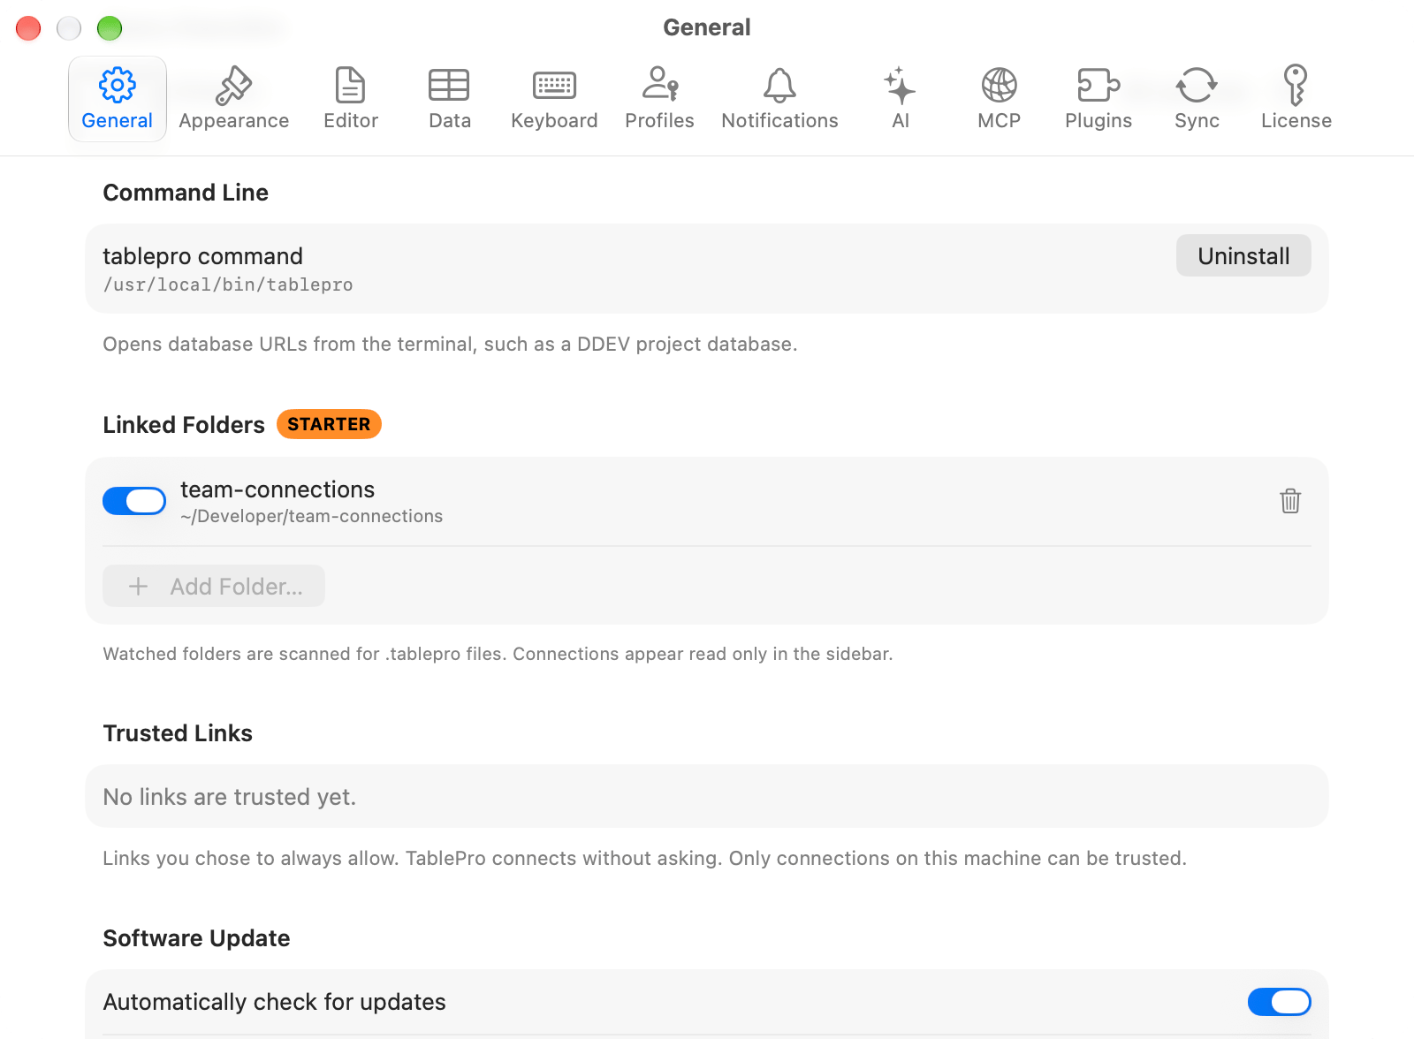The height and width of the screenshot is (1039, 1414).
Task: Click the Add Folder button
Action: click(x=214, y=586)
